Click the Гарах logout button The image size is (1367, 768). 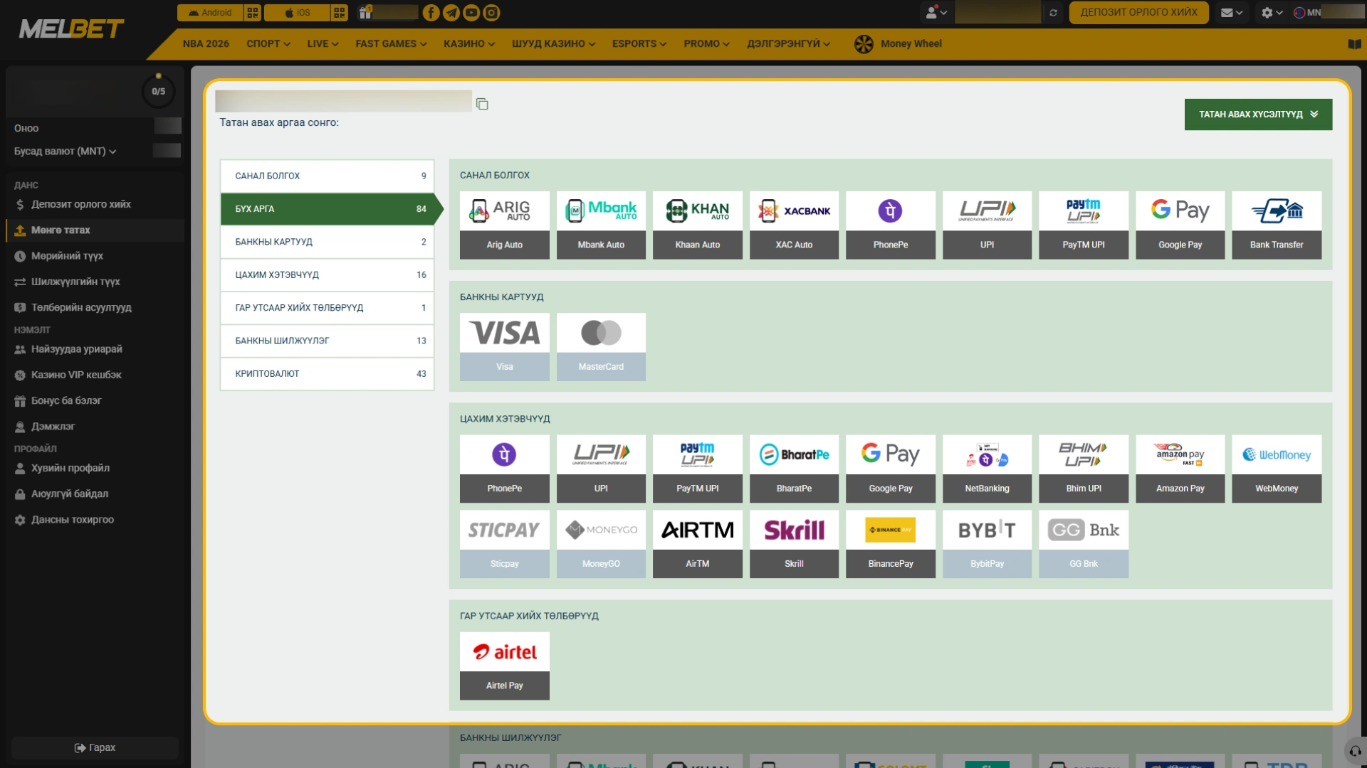(x=95, y=748)
